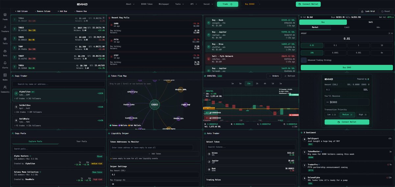This screenshot has height=187, width=395.
Task: Click the Reset grid button
Action: [x=386, y=11]
